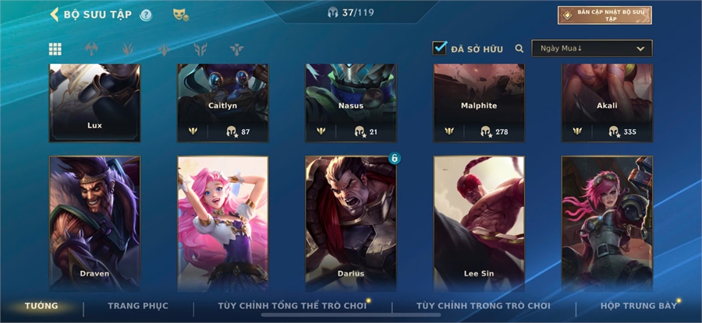This screenshot has height=323, width=702.
Task: Filter champions by the fifth role emblem
Action: pyautogui.click(x=237, y=49)
